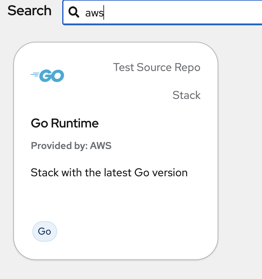Click the word 'latest' in the card description
The height and width of the screenshot is (279, 262).
click(118, 173)
